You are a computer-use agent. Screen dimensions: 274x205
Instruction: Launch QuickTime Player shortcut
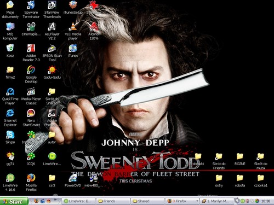tap(10, 96)
